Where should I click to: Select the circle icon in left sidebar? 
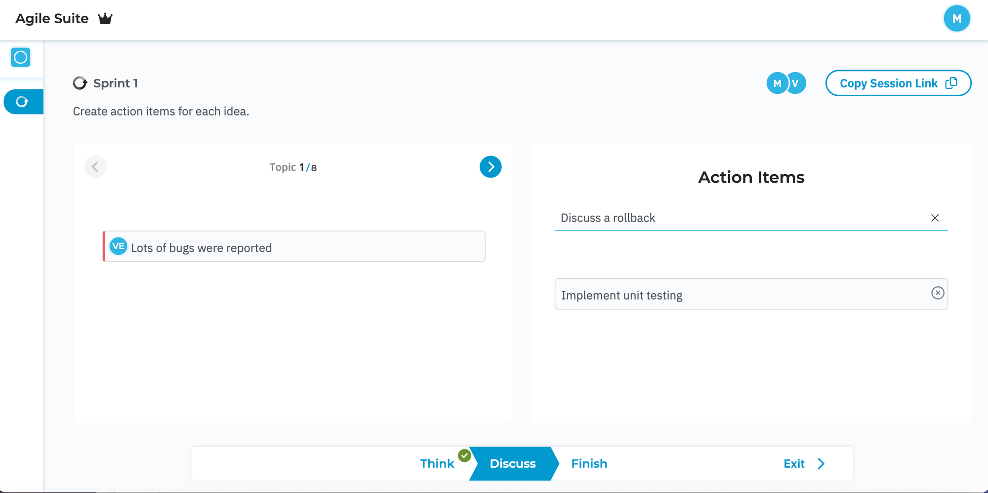(21, 57)
